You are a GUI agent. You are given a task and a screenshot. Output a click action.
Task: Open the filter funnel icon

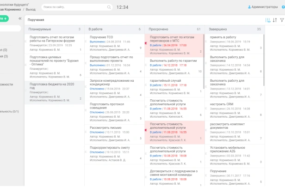click(x=282, y=20)
